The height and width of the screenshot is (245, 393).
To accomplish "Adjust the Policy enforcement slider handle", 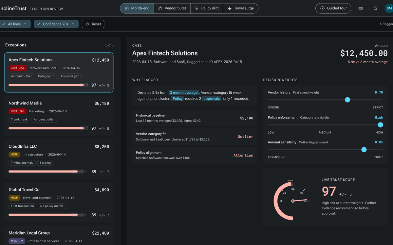I will [x=380, y=125].
